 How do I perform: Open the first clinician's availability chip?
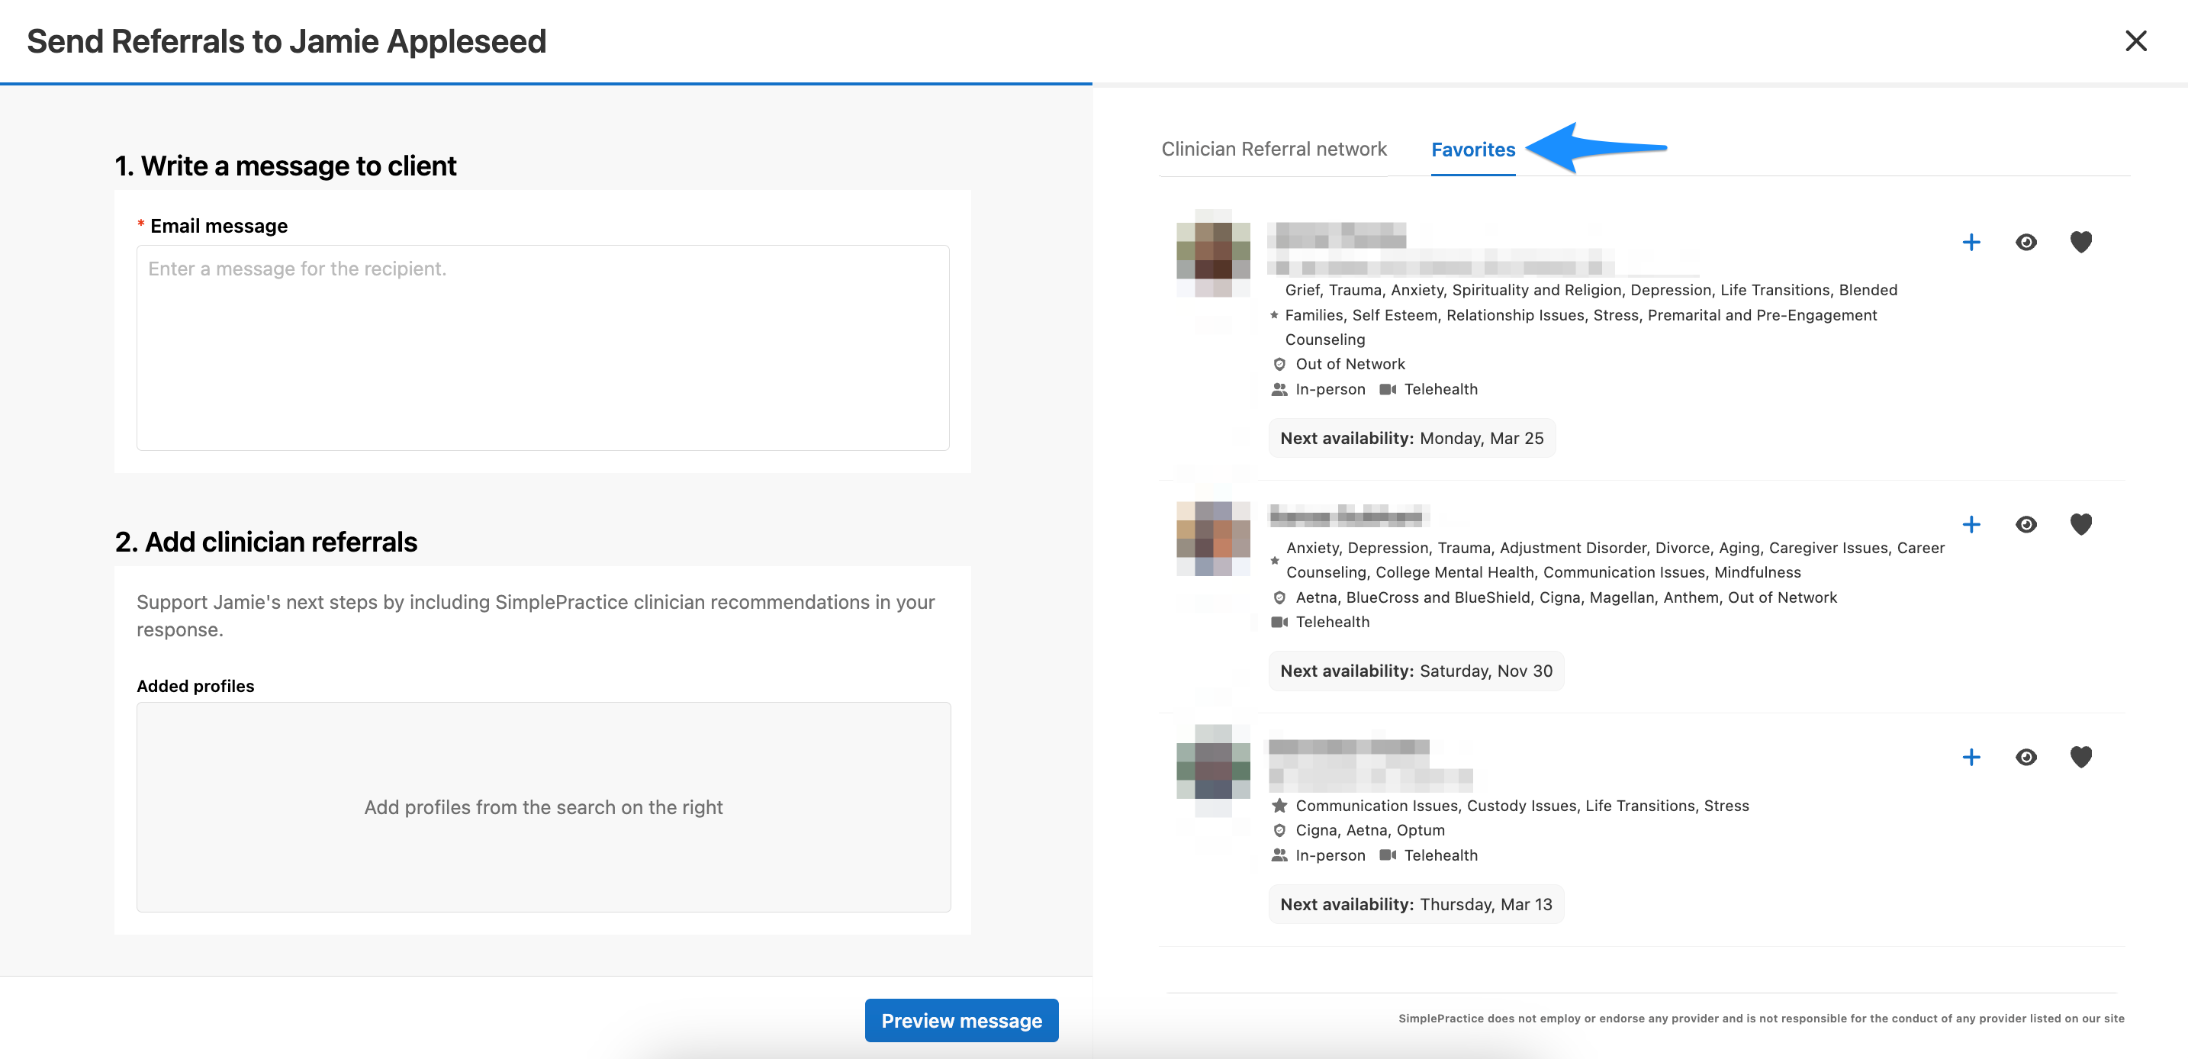point(1411,437)
